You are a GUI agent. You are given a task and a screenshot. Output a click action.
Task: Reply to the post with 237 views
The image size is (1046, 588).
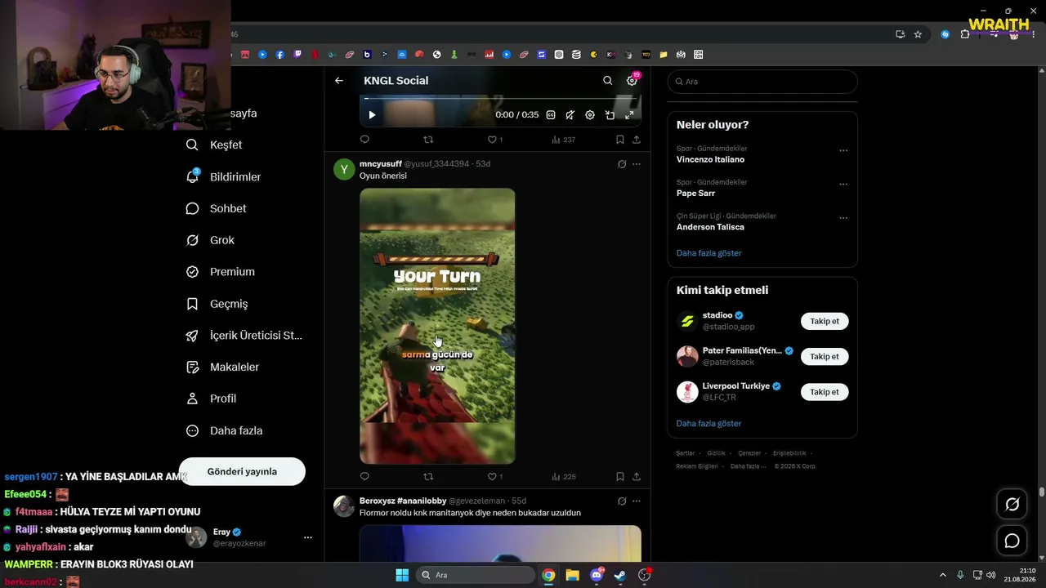(364, 140)
